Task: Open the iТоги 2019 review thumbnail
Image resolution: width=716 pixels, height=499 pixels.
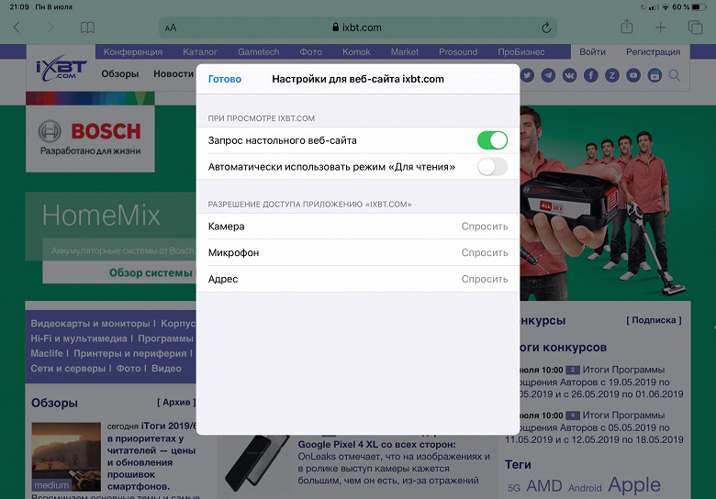Action: [66, 457]
